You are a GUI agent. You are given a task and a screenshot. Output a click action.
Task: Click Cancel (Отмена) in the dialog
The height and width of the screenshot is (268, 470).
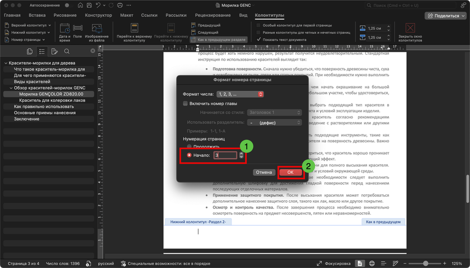point(264,172)
